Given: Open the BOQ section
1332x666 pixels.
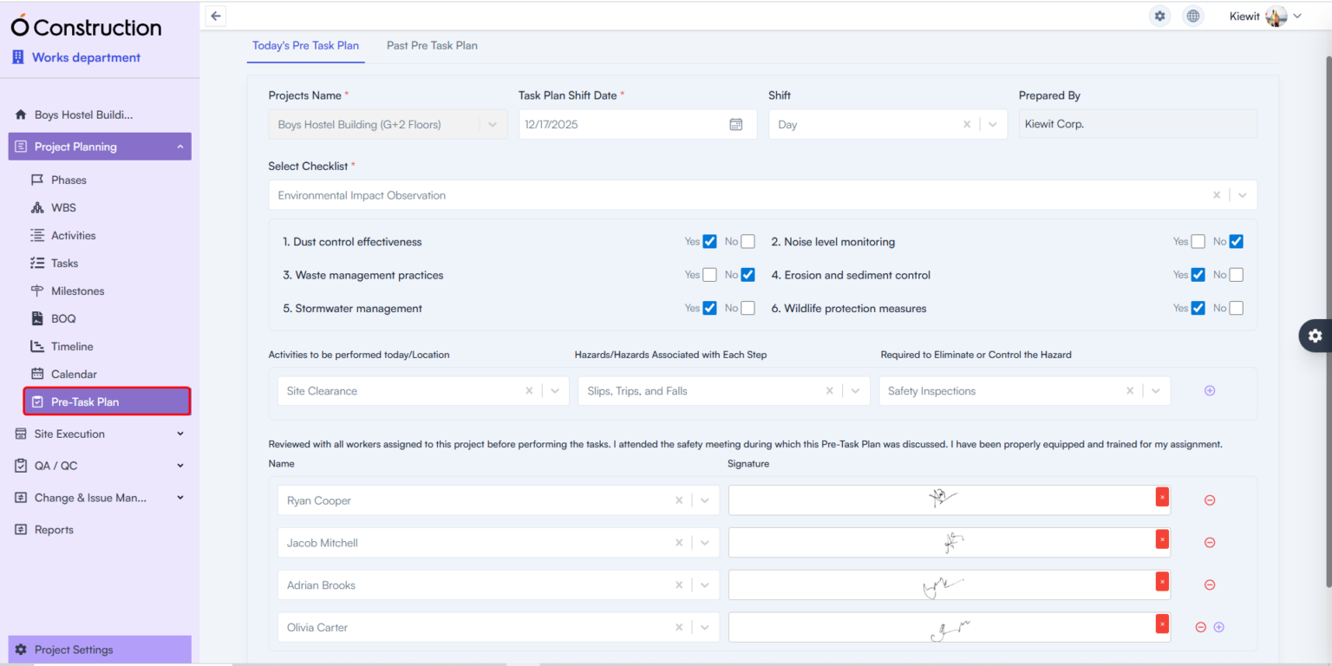Looking at the screenshot, I should [x=63, y=318].
